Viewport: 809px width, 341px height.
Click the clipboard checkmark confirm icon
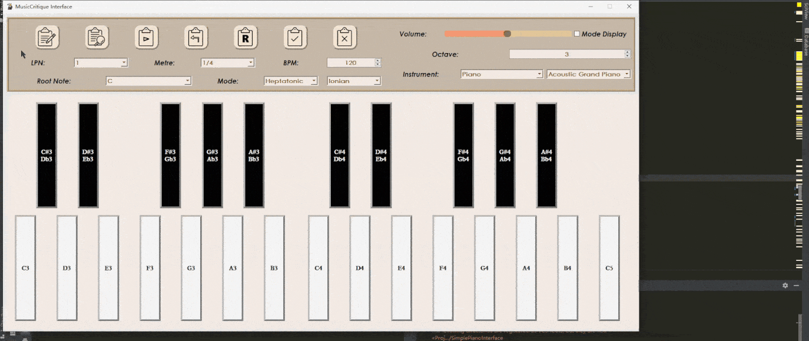click(x=295, y=37)
